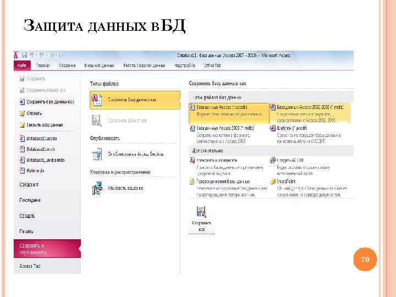Click the Сохранить базу данных как sidebar icon
The height and width of the screenshot is (297, 396).
click(x=22, y=102)
